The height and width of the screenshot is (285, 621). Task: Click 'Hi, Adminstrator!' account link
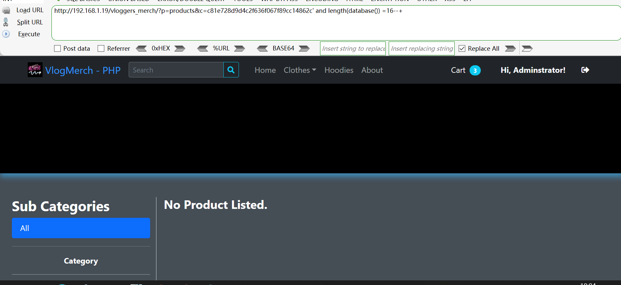coord(533,70)
